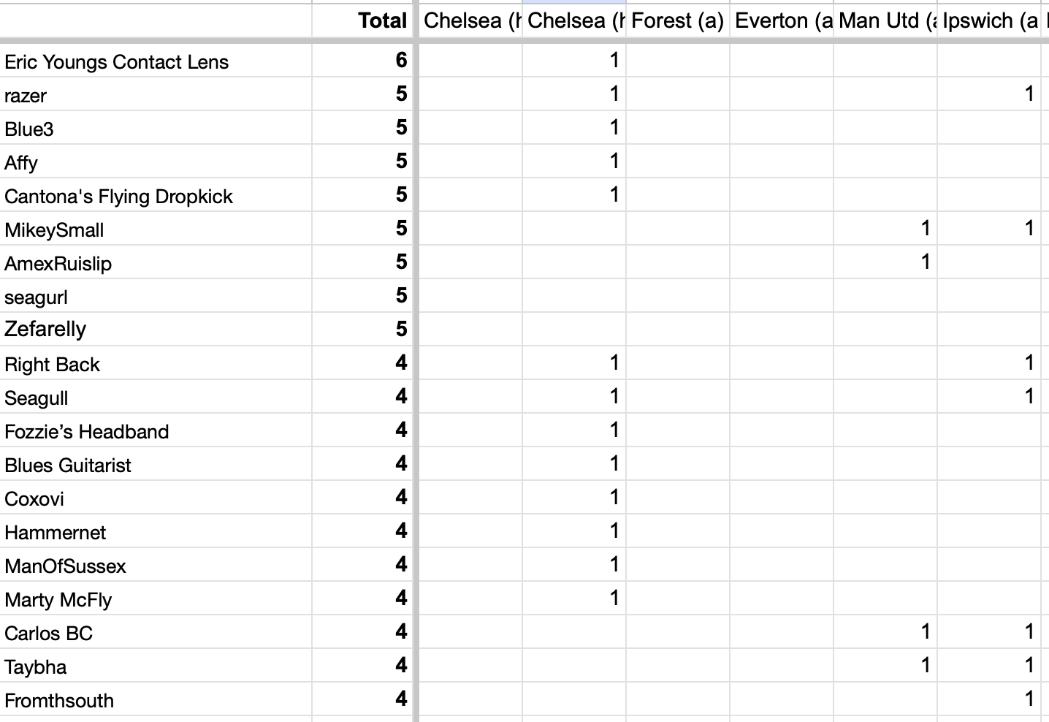Viewport: 1049px width, 722px height.
Task: Select the razer name cell
Action: click(156, 94)
